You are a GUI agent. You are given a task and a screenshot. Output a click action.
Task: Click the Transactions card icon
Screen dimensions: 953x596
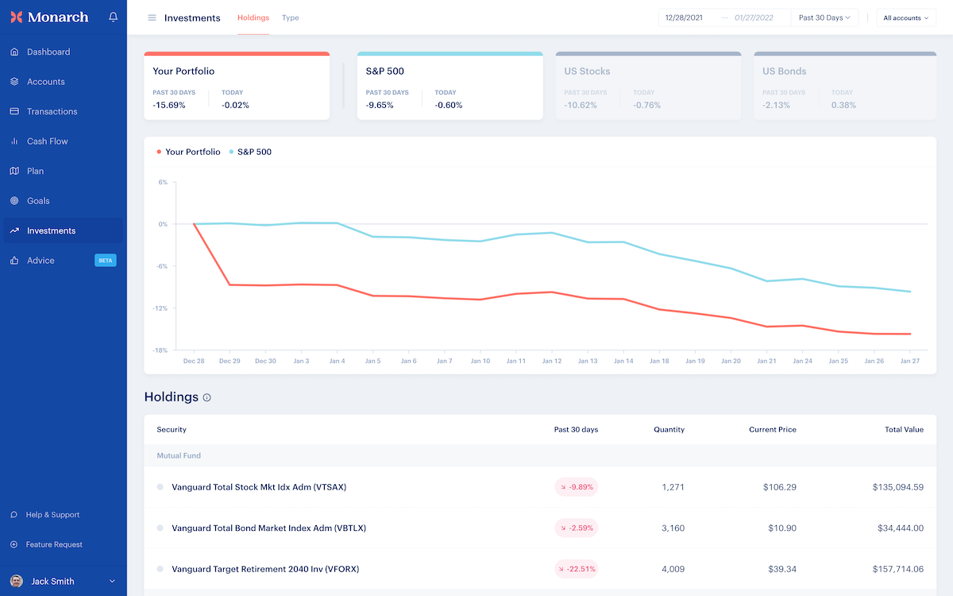[x=14, y=111]
